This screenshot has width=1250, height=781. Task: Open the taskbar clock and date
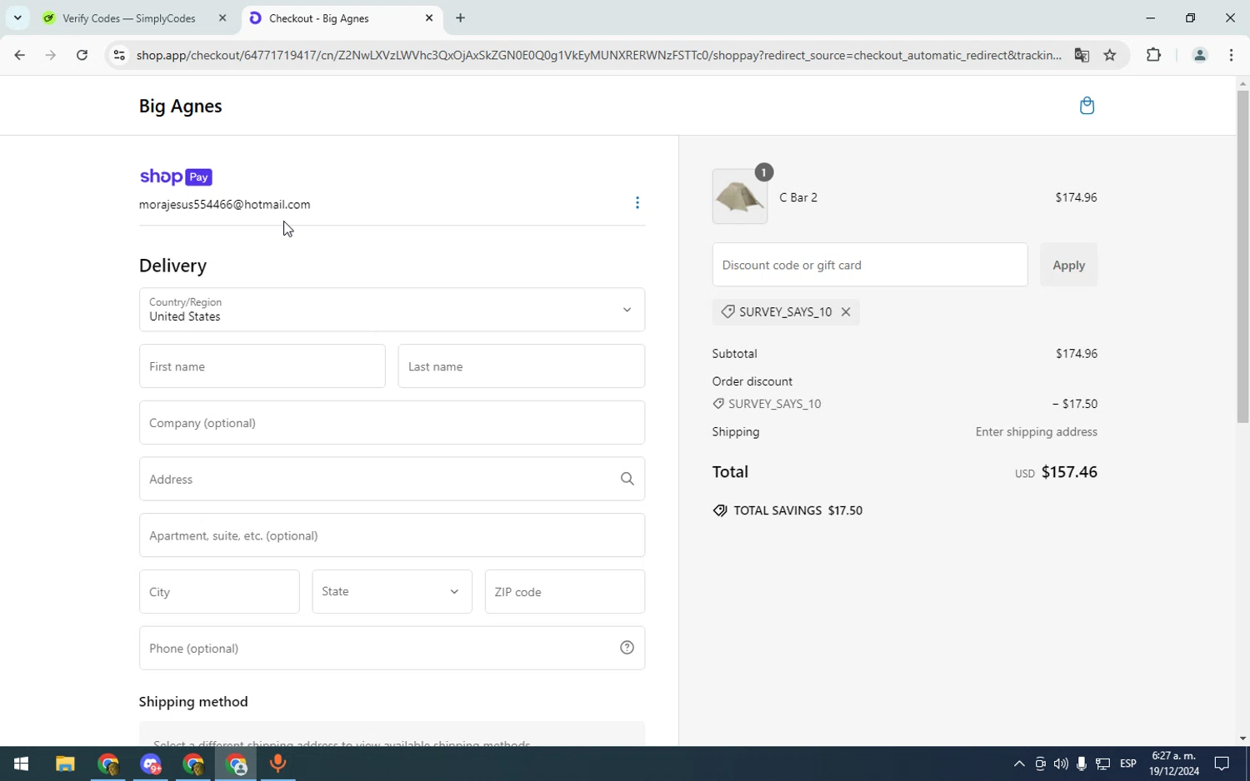tap(1173, 764)
